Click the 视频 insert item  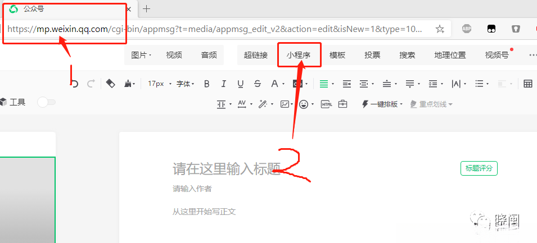point(174,55)
